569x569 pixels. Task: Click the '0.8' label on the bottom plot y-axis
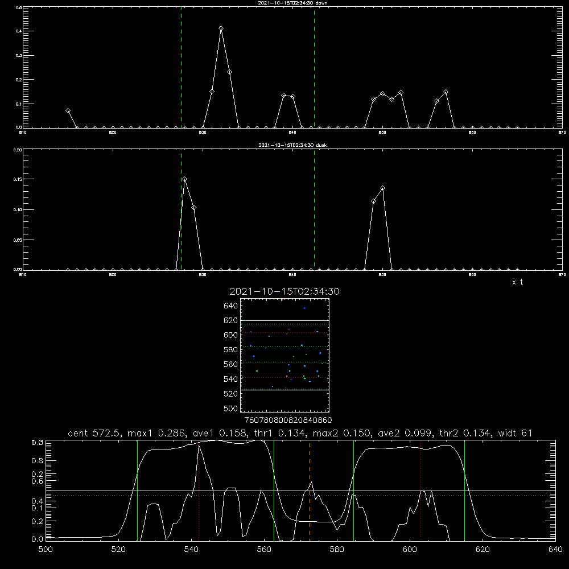click(38, 460)
